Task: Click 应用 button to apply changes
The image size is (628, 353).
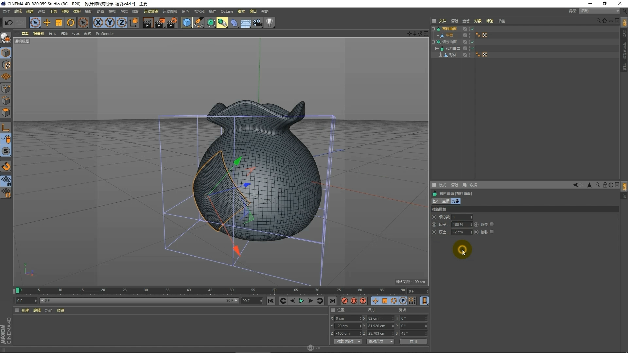Action: (412, 341)
